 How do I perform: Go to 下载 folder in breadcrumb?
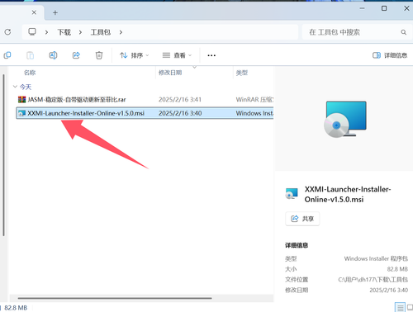click(x=64, y=32)
